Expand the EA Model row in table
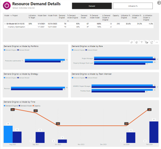Image resolution: width=161 pixels, height=149 pixels. 5,24
